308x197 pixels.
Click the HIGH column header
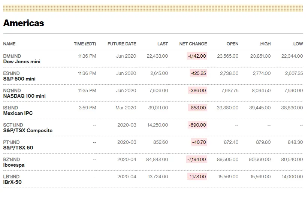click(x=265, y=44)
